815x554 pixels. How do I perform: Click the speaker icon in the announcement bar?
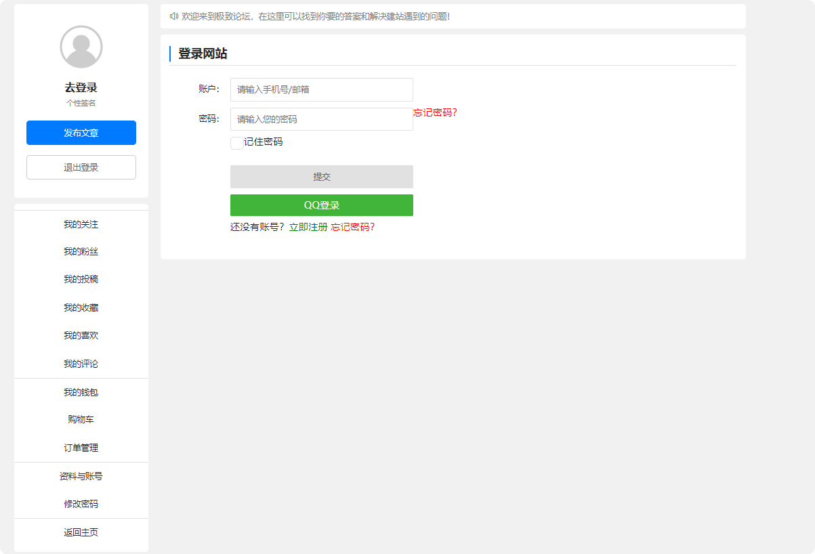coord(172,16)
